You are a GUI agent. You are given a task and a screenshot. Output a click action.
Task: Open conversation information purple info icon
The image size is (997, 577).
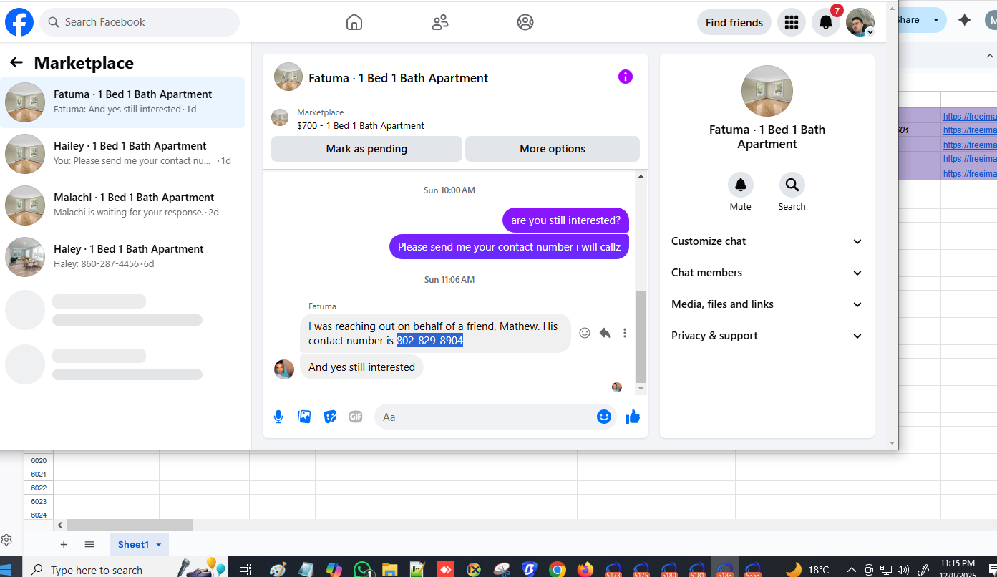[626, 77]
